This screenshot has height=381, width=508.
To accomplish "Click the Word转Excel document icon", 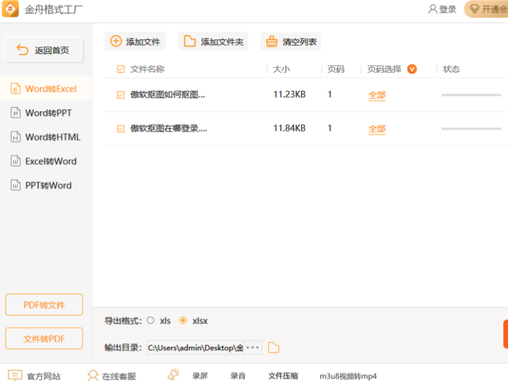I will (16, 89).
